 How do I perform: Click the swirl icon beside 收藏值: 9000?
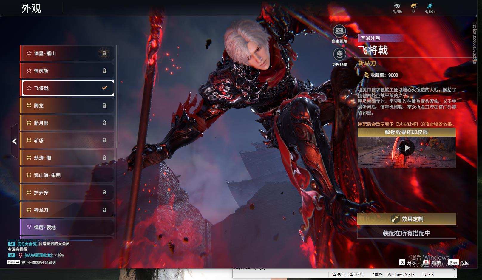point(366,75)
